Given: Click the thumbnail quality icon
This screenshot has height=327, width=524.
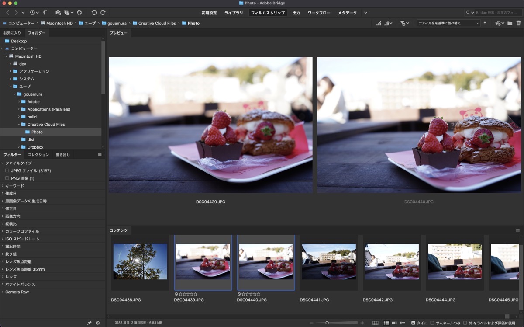Looking at the screenshot, I should tap(379, 23).
